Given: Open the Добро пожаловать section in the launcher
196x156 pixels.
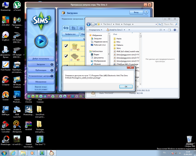Looking at the screenshot, I should 41,58.
